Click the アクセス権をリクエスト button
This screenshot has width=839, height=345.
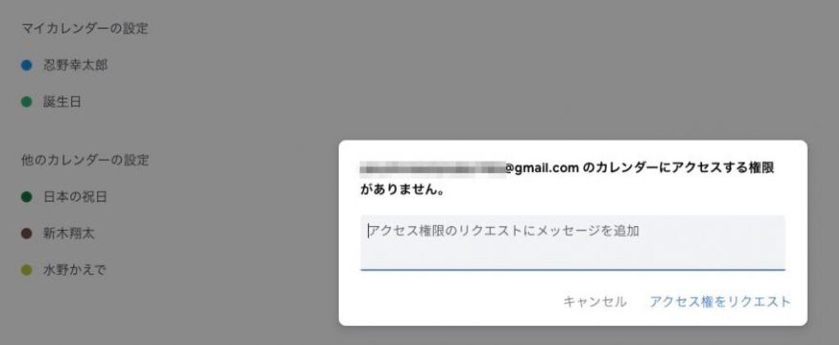tap(720, 302)
